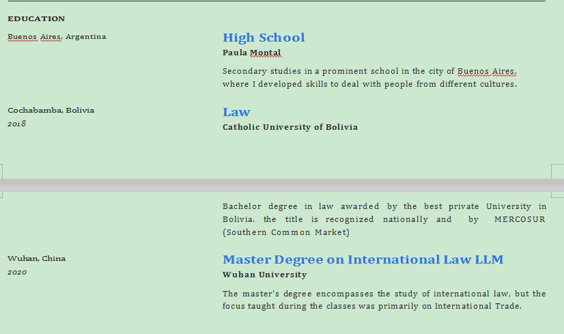Click the italic year 2020
The width and height of the screenshot is (564, 334).
click(x=16, y=273)
